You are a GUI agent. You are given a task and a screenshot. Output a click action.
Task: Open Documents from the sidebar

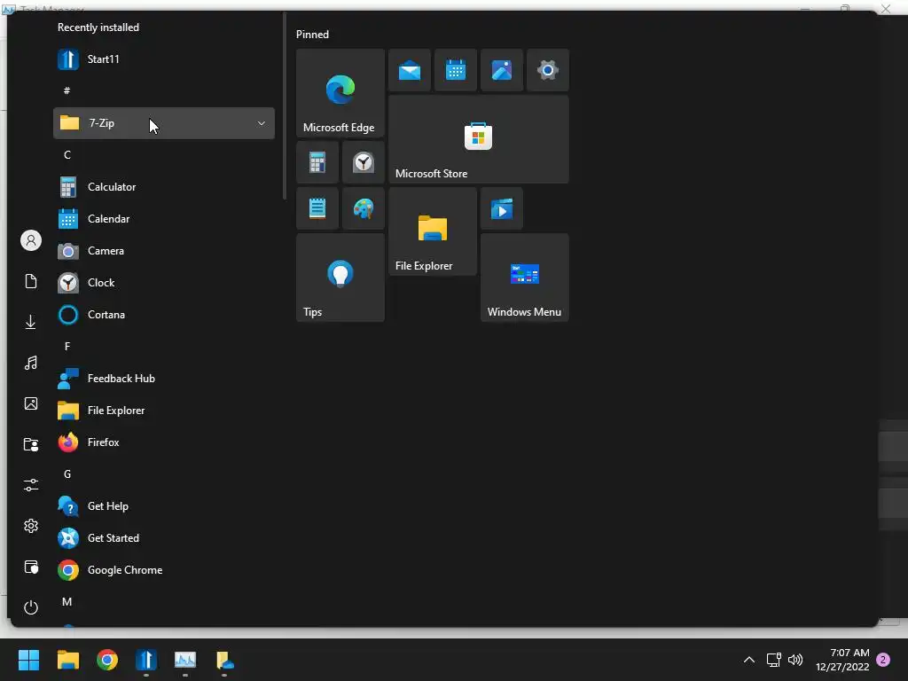31,281
